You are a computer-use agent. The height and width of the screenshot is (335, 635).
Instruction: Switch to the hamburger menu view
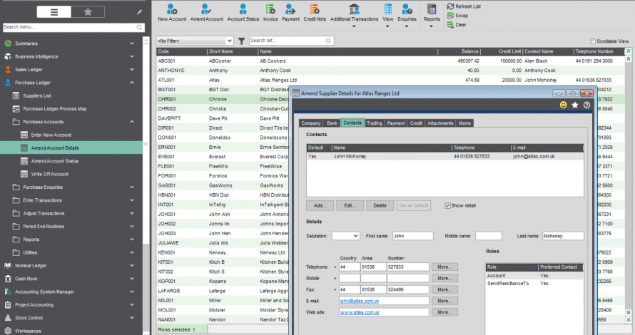[x=54, y=12]
